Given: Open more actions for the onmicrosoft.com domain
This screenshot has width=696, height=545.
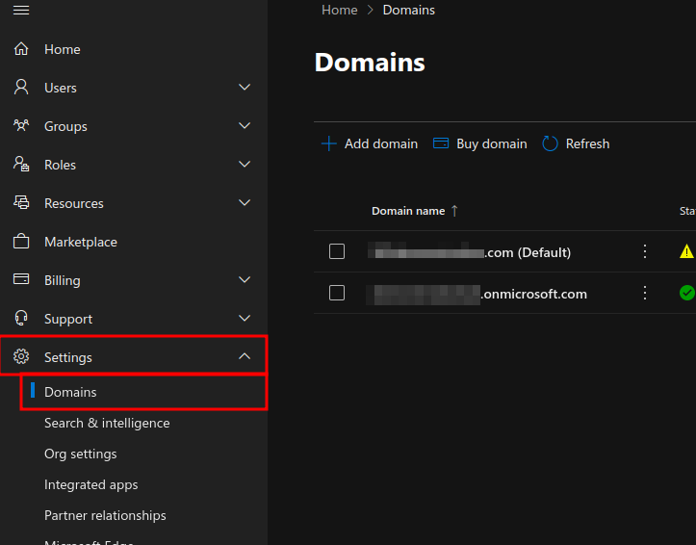Looking at the screenshot, I should point(645,293).
